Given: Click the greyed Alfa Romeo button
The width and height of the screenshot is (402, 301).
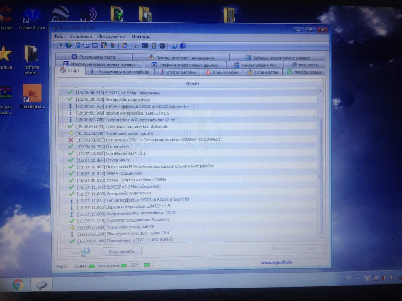Looking at the screenshot, I should pyautogui.click(x=281, y=248).
